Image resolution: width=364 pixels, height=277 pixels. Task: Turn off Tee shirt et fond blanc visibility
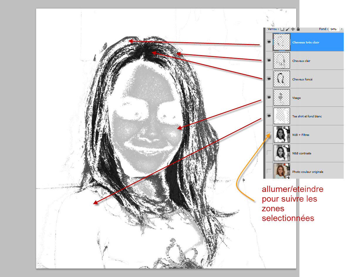pos(269,116)
